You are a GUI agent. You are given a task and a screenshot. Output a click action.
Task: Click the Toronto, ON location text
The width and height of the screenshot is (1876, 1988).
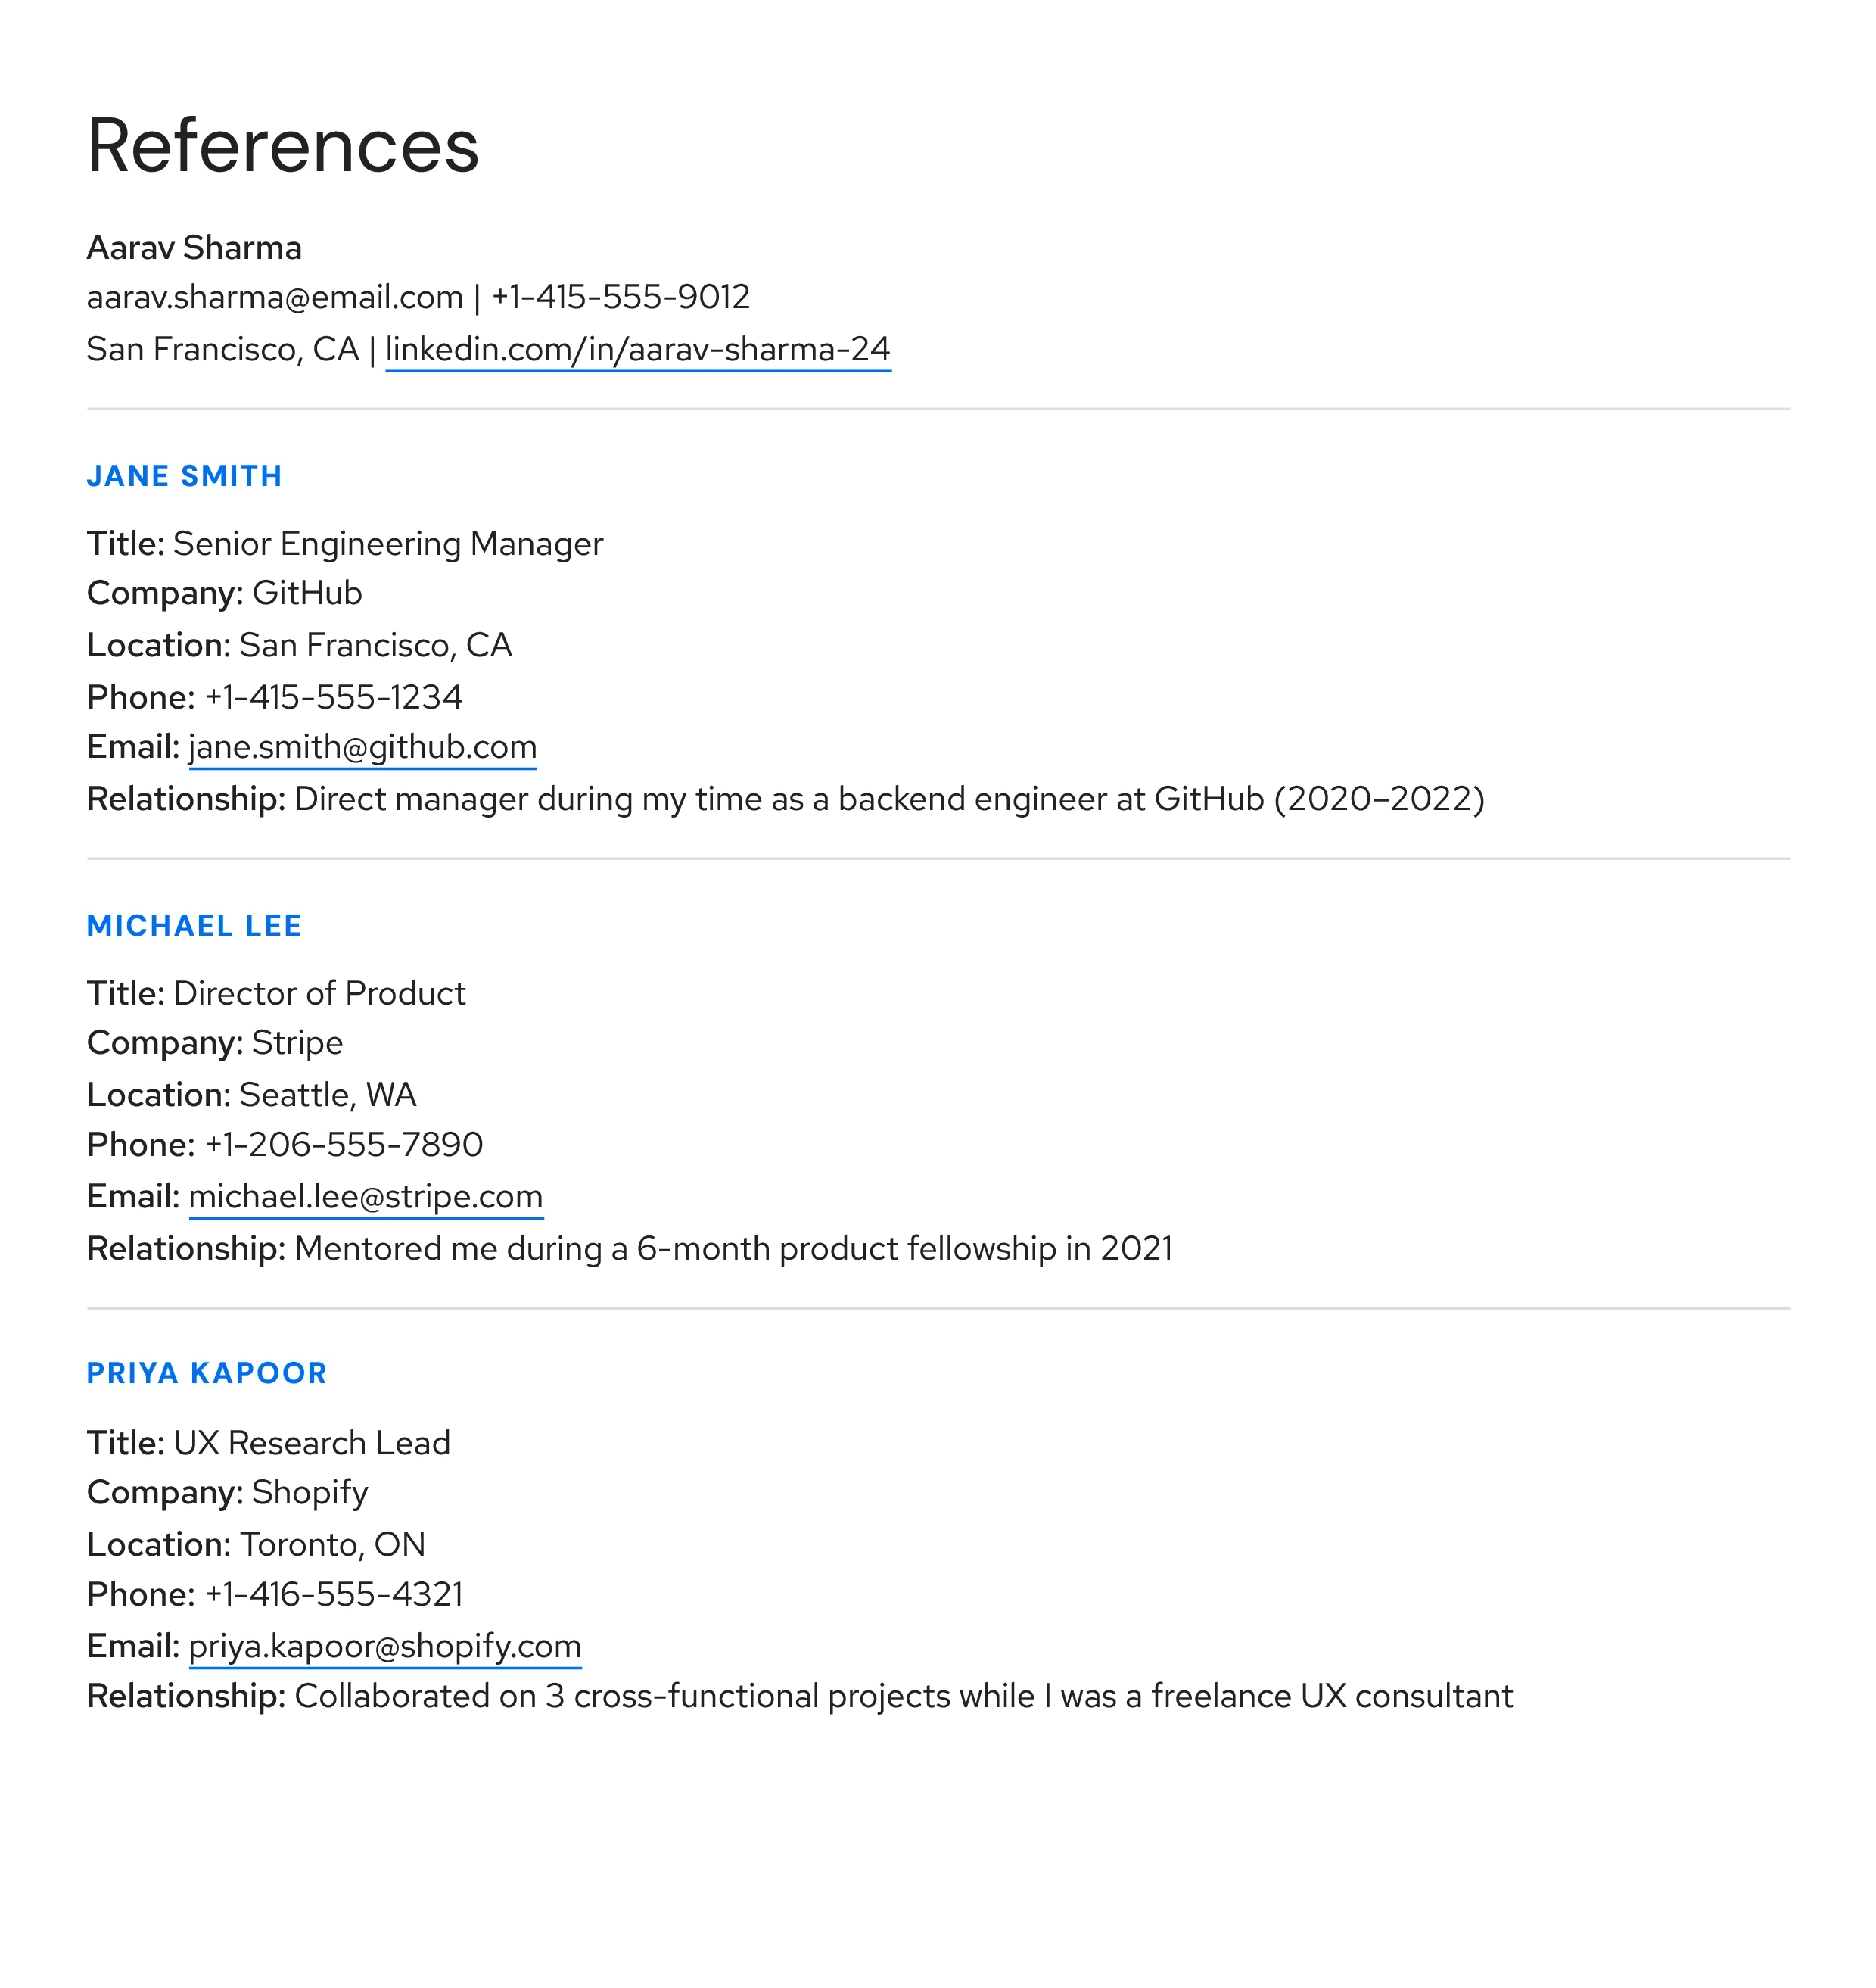[332, 1544]
